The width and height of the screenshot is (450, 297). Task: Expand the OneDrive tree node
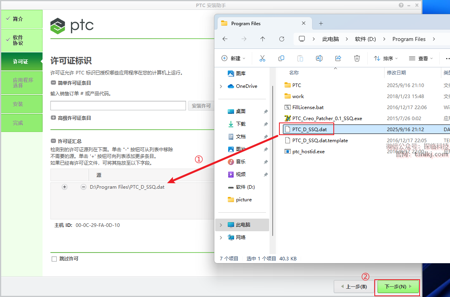(221, 86)
